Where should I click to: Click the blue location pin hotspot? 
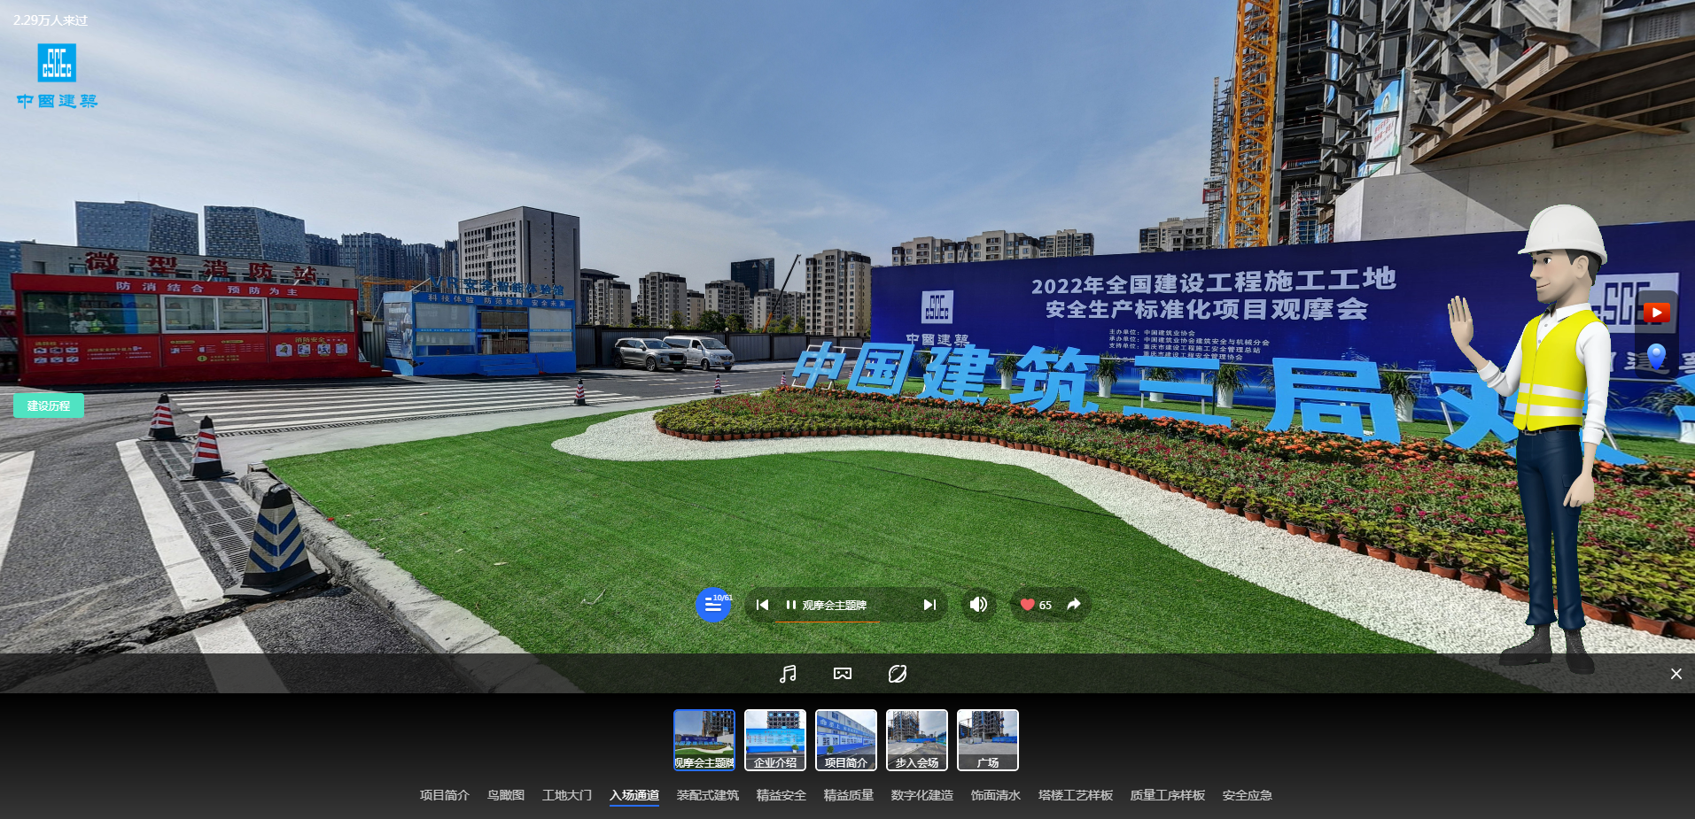1657,356
